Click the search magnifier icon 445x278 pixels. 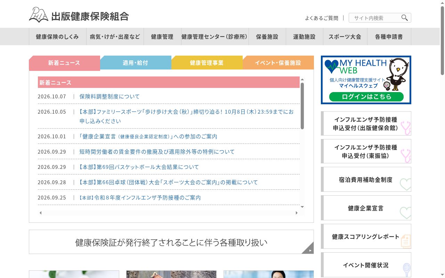pos(404,18)
